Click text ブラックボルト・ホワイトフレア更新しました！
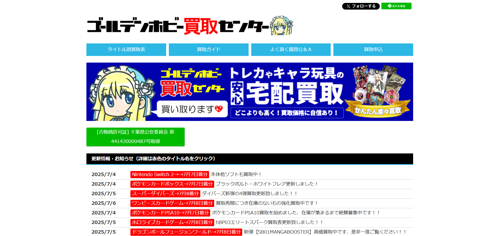This screenshot has width=499, height=236. [x=267, y=184]
